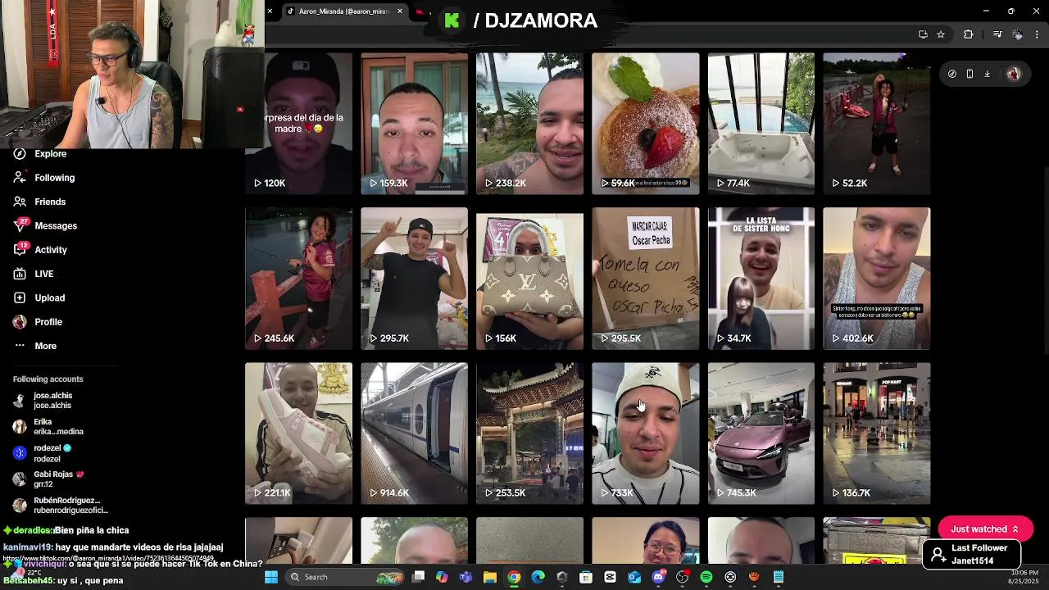Open taskbar clock showing 10:06 PM

(x=1025, y=577)
